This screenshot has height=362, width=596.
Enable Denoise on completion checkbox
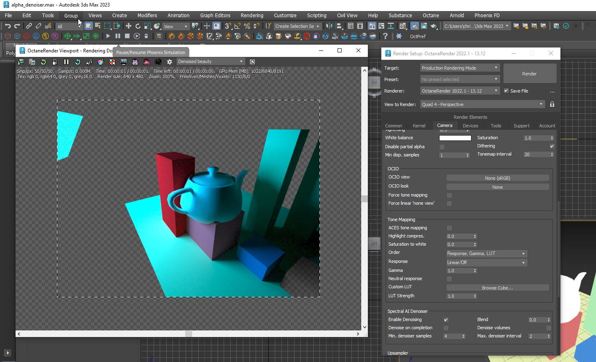click(x=446, y=328)
